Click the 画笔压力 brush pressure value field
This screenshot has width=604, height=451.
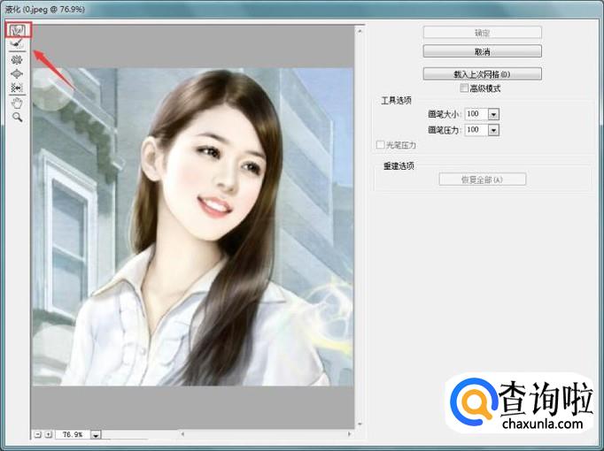(x=476, y=130)
